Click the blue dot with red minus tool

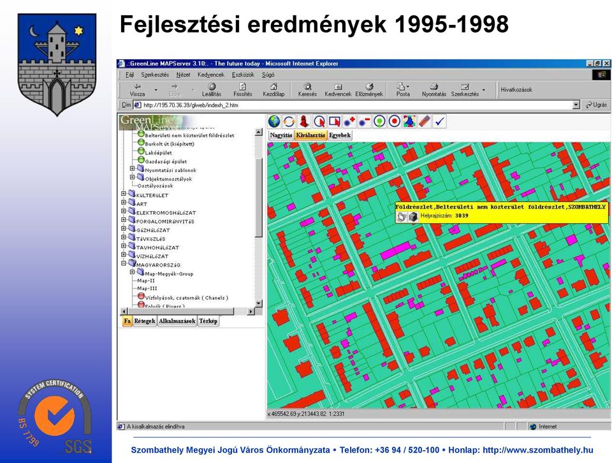click(364, 121)
